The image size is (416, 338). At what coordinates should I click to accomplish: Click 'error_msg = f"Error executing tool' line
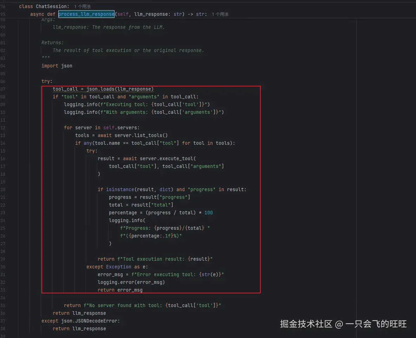point(161,274)
